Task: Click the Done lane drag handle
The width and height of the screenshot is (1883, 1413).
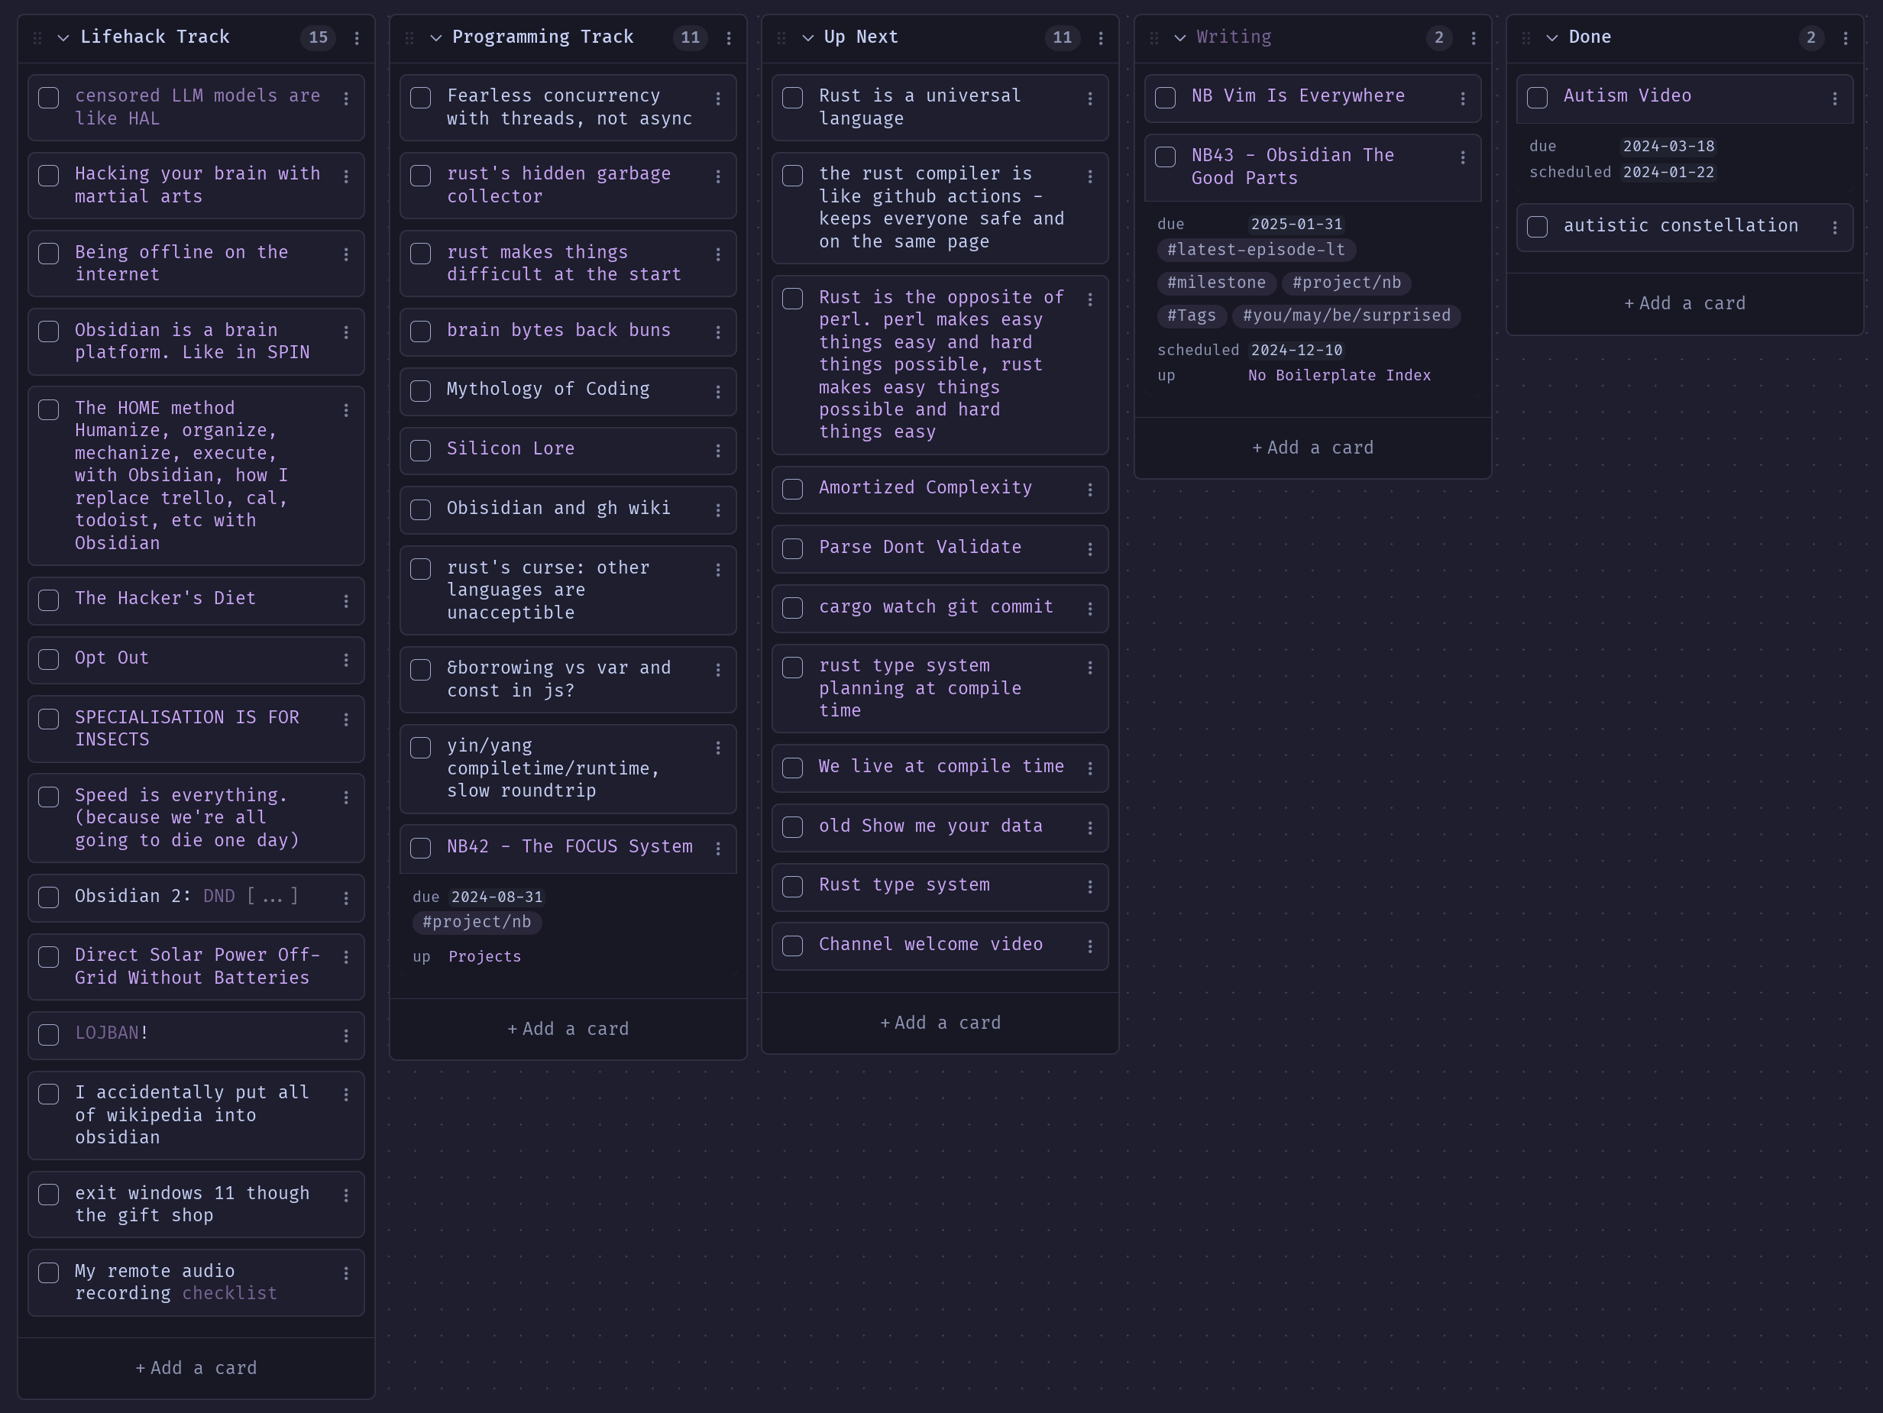Action: [1526, 38]
